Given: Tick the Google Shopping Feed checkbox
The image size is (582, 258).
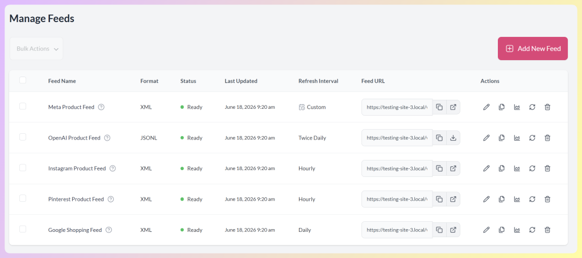Looking at the screenshot, I should tap(23, 229).
